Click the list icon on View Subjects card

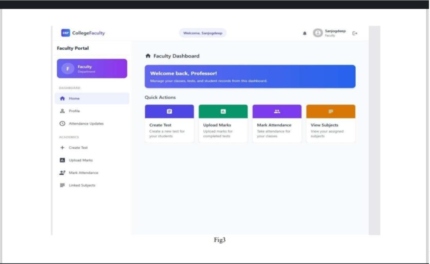tap(330, 111)
